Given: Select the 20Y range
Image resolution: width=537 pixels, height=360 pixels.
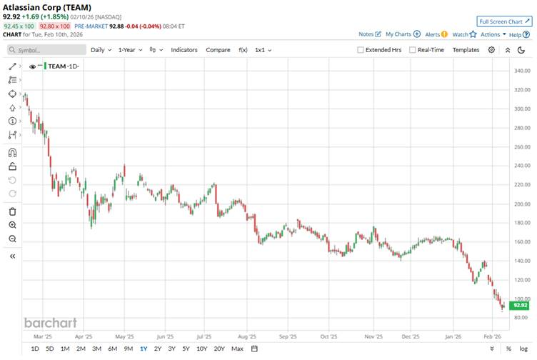Looking at the screenshot, I should pos(219,349).
